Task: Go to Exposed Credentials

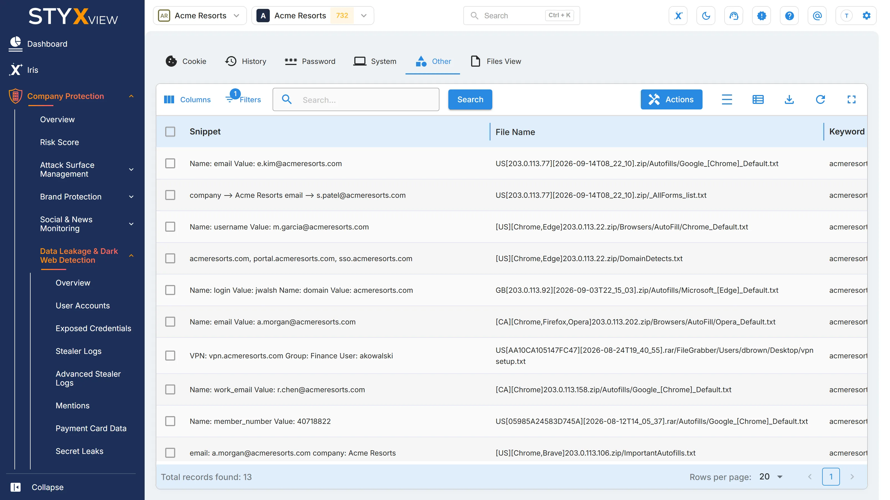Action: pyautogui.click(x=93, y=328)
